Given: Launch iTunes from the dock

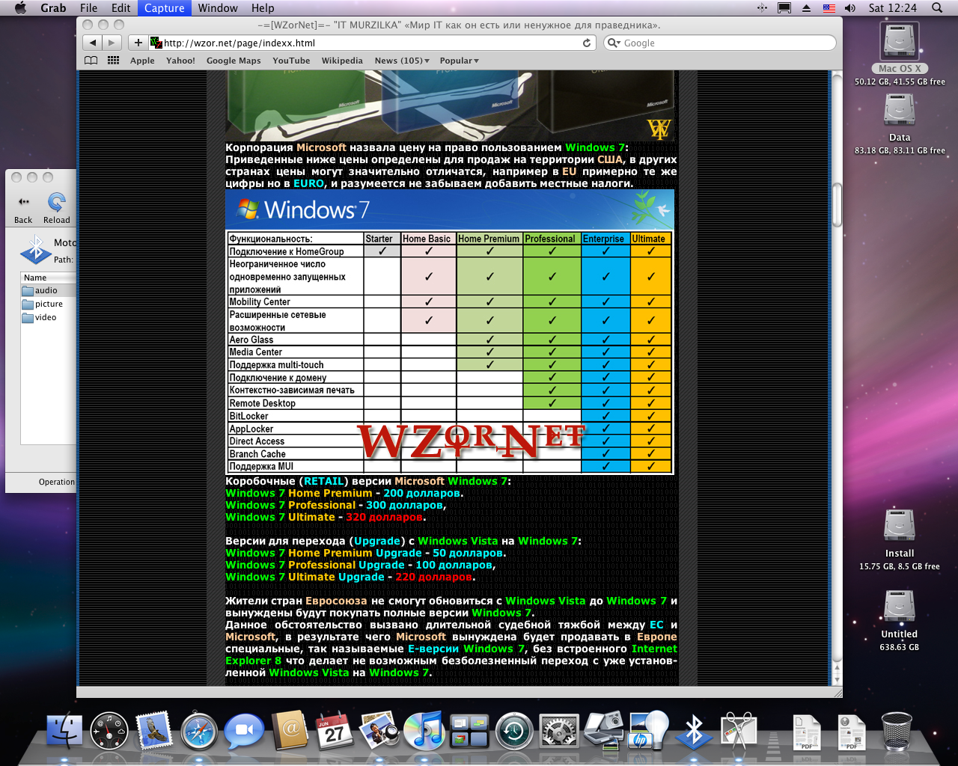Looking at the screenshot, I should 424,731.
